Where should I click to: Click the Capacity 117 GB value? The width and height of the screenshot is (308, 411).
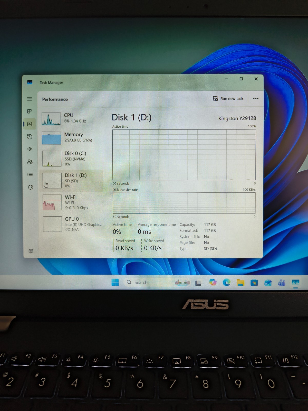(x=210, y=225)
